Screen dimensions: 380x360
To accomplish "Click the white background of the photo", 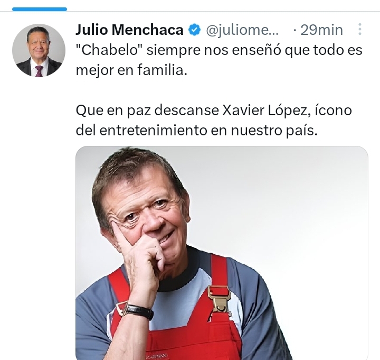I will [x=291, y=206].
